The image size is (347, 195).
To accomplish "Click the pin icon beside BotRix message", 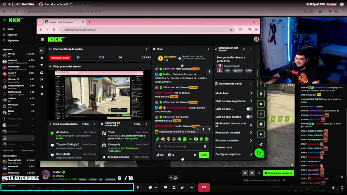I will click(x=210, y=72).
